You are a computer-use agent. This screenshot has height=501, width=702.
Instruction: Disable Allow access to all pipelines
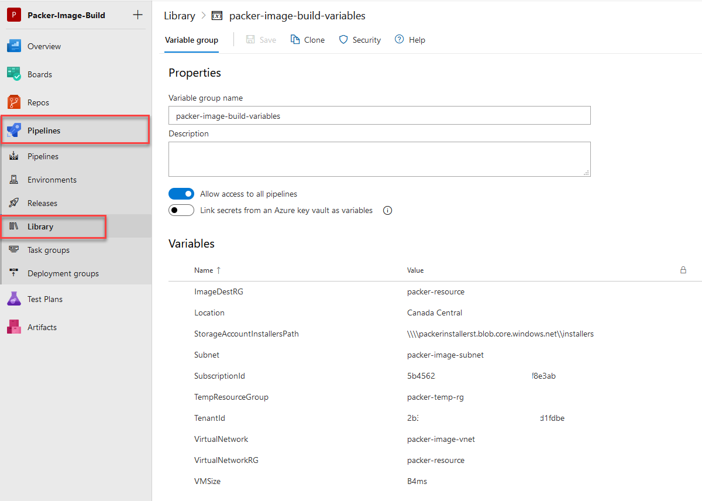click(181, 193)
